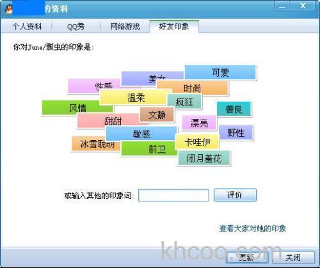Pick the 漂亮 impression tag
This screenshot has width=320, height=268.
pos(199,123)
